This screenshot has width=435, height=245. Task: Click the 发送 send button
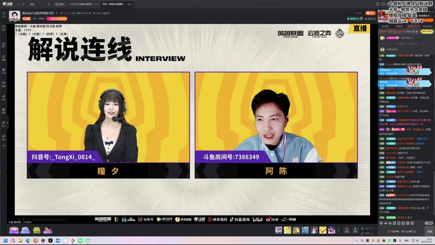(x=430, y=231)
